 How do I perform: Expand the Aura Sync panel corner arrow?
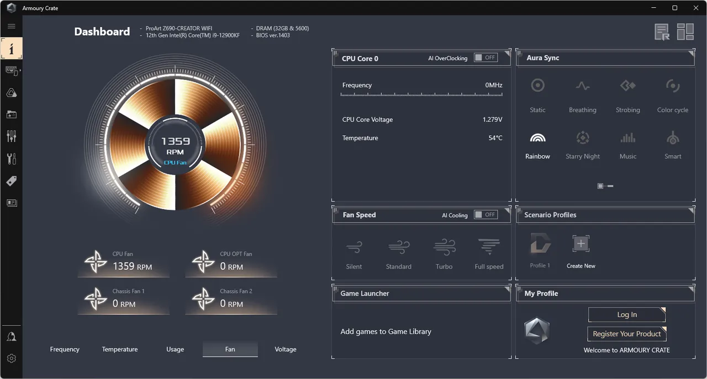coord(691,54)
